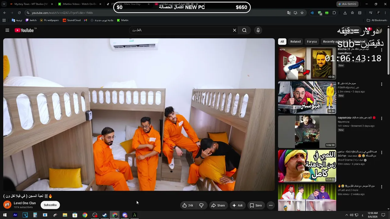Click the search magnifier button
This screenshot has width=390, height=219.
click(244, 30)
